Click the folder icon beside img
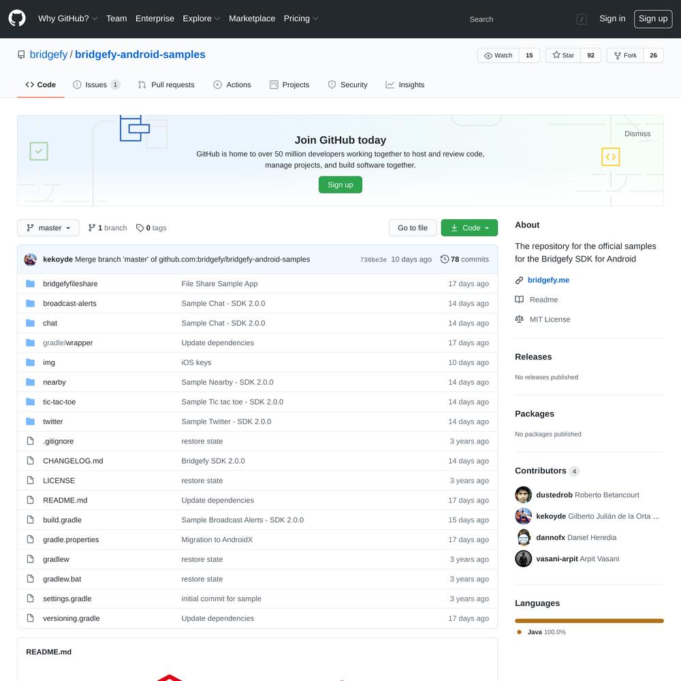 30,362
